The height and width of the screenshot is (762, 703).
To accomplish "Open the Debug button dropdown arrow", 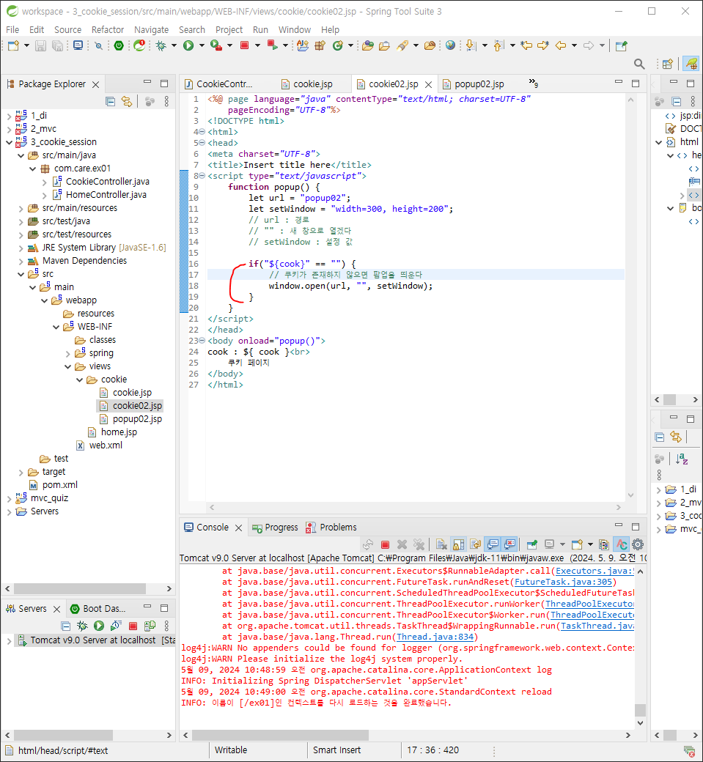I will [x=174, y=45].
